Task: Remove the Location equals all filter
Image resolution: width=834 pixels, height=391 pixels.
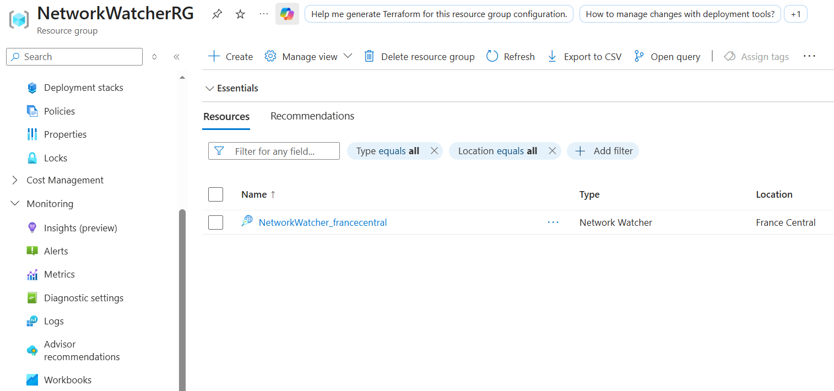Action: click(552, 151)
